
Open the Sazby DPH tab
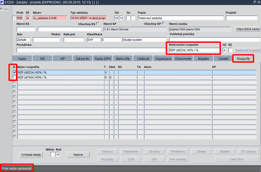[x=103, y=59]
